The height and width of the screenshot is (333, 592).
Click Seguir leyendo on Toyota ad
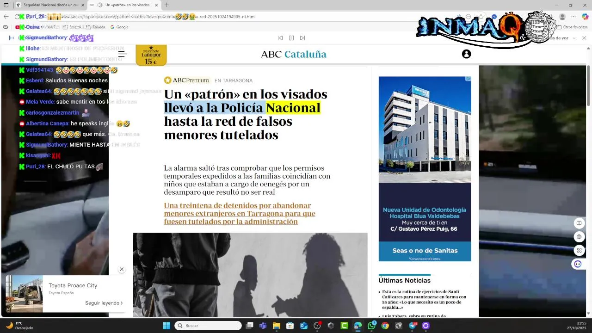pos(104,303)
